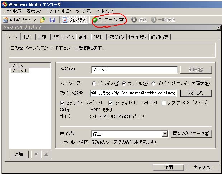
Task: Enable the スクリプト(S) checkbox
Action: coord(164,103)
